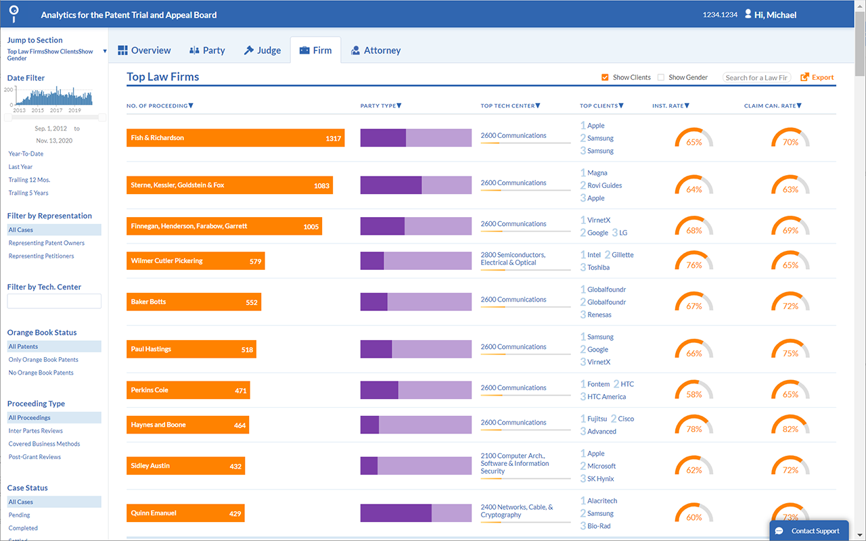Click the Overview grid icon
Image resolution: width=866 pixels, height=541 pixels.
coord(122,51)
